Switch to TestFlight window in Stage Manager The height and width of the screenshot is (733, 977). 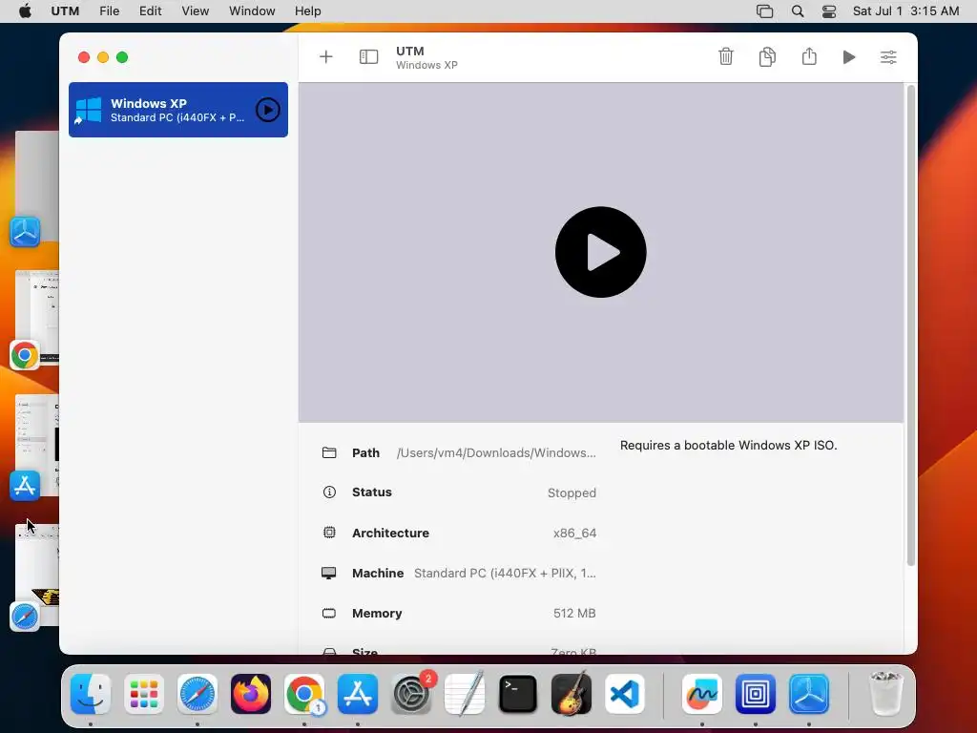[x=37, y=189]
